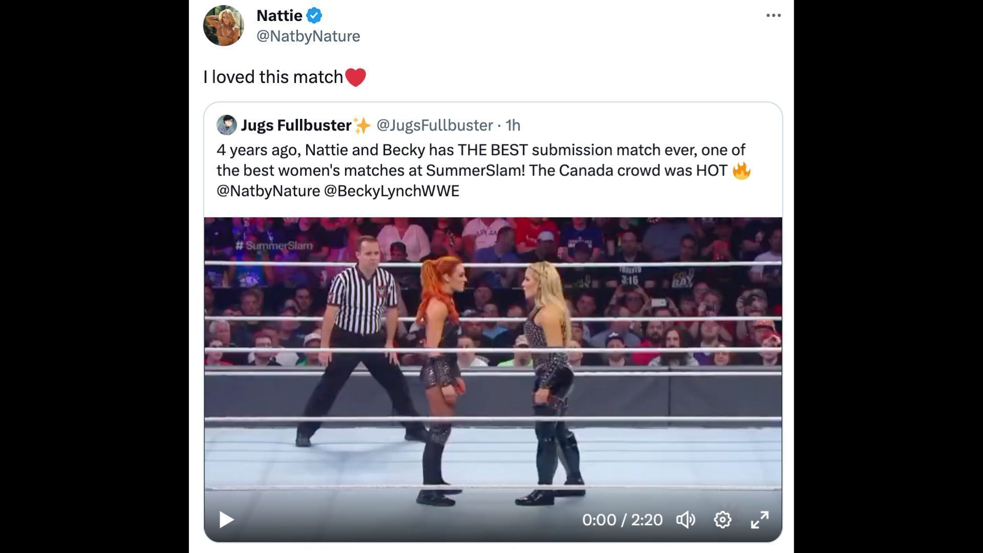The image size is (983, 553).
Task: Click the @BeckyLynchWWE mention
Action: tap(392, 191)
